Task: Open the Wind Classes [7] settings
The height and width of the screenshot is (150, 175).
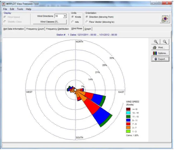Action: coord(50,22)
